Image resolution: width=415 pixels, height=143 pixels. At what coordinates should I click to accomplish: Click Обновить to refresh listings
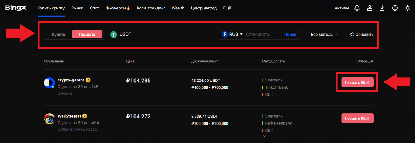(x=362, y=35)
